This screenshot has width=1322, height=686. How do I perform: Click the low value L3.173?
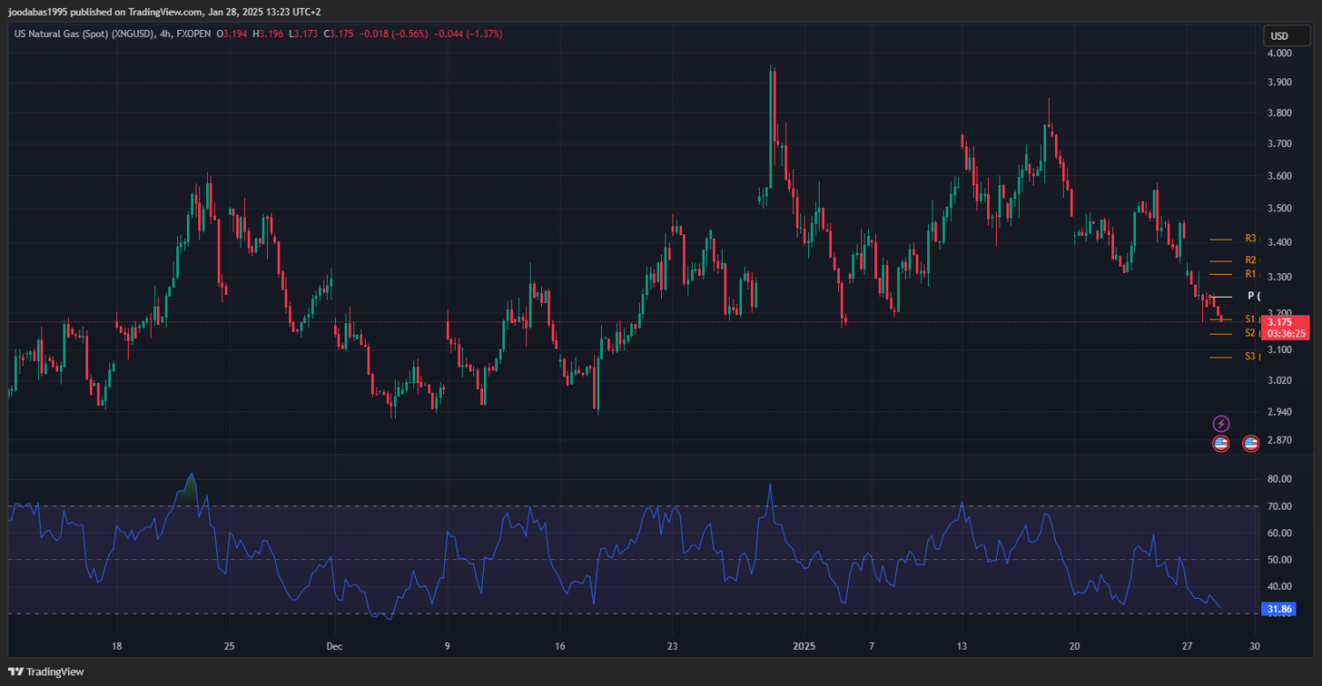pyautogui.click(x=302, y=33)
